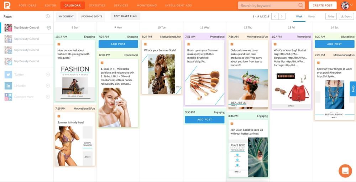
Task: Switch to Month view
Action: [x=311, y=16]
